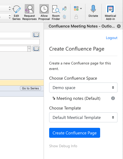Image resolution: width=123 pixels, height=159 pixels.
Task: Click the time zones globe icon
Action: click(64, 17)
